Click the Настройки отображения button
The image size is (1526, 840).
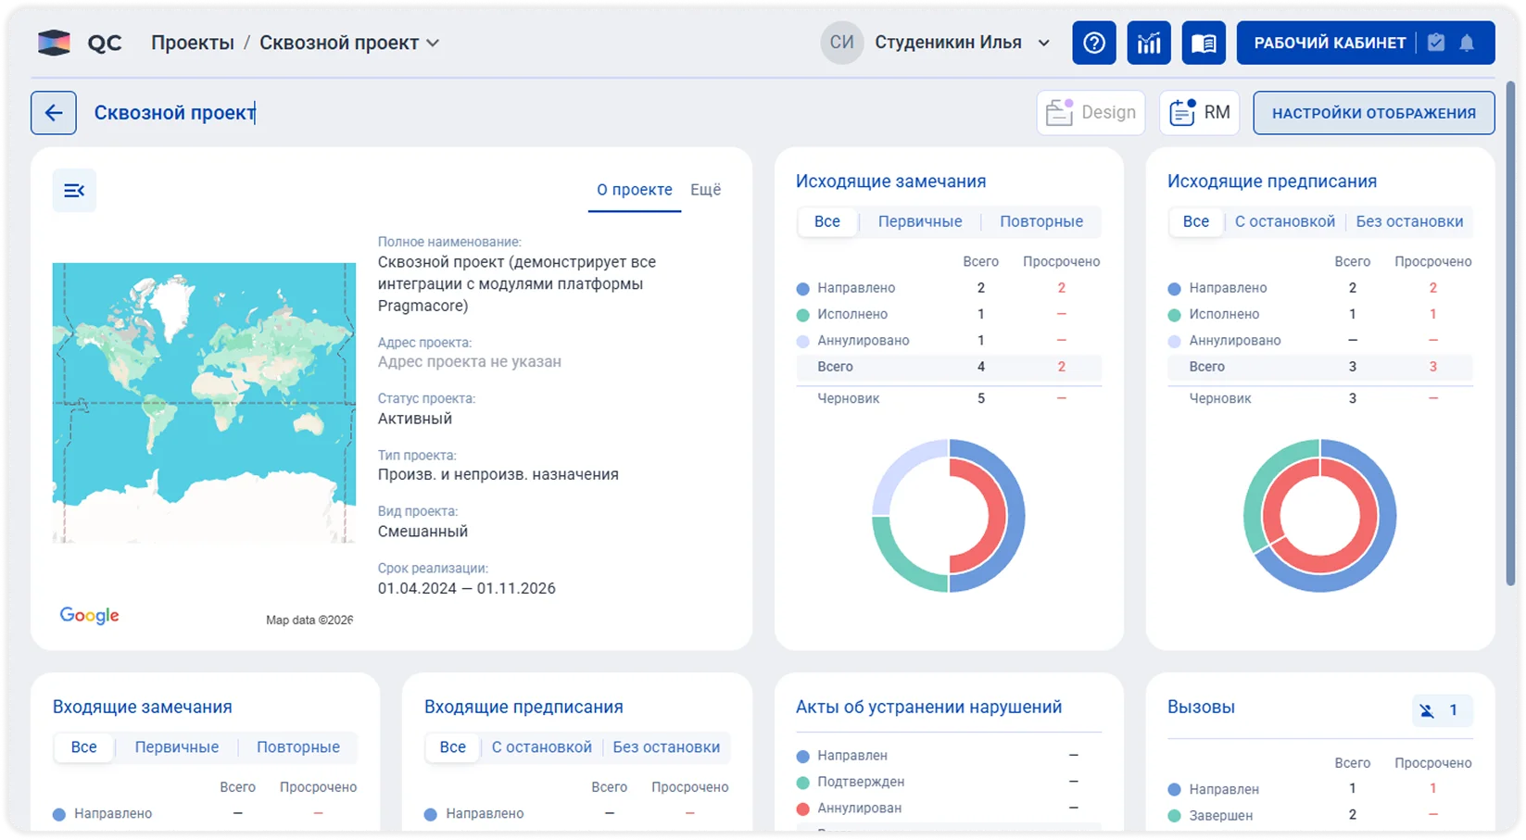1373,113
